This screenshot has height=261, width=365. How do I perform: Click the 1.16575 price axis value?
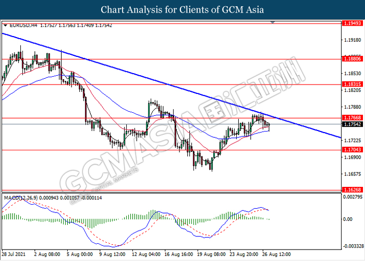(x=352, y=174)
